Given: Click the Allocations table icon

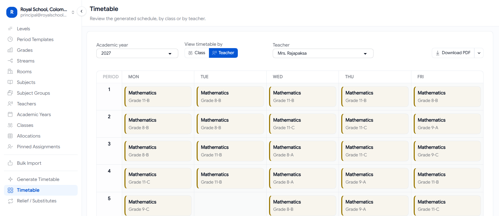Looking at the screenshot, I should (x=10, y=136).
